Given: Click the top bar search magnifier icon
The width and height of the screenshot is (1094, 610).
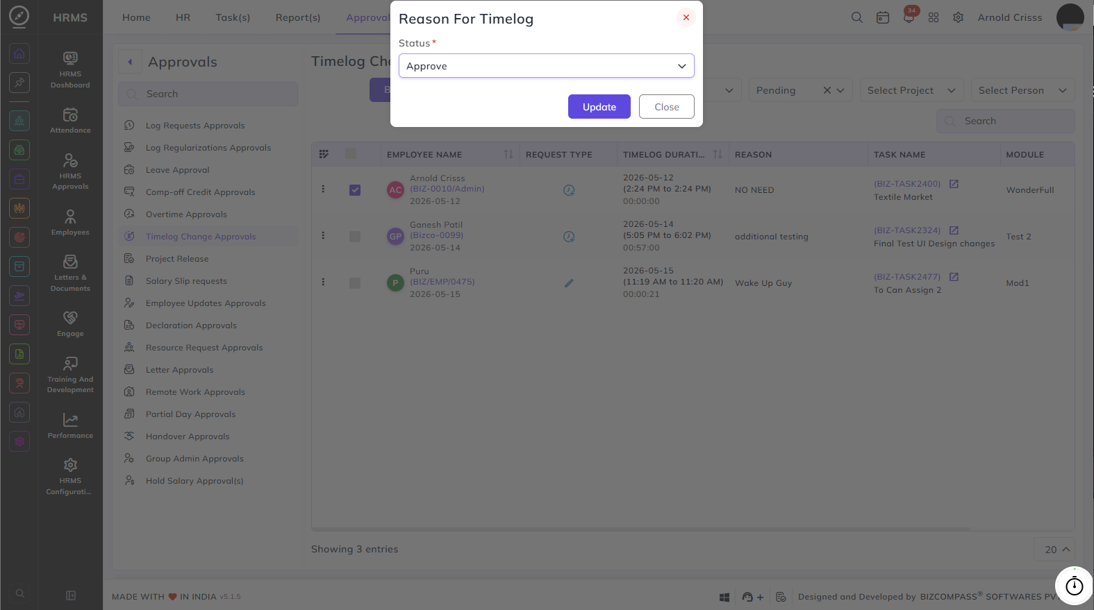Looking at the screenshot, I should point(857,17).
